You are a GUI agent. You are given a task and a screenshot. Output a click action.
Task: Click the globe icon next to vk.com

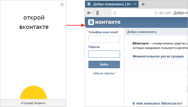click(156, 13)
